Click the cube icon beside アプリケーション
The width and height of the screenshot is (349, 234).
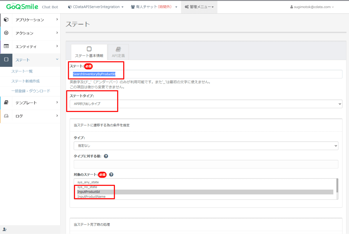(x=6, y=20)
